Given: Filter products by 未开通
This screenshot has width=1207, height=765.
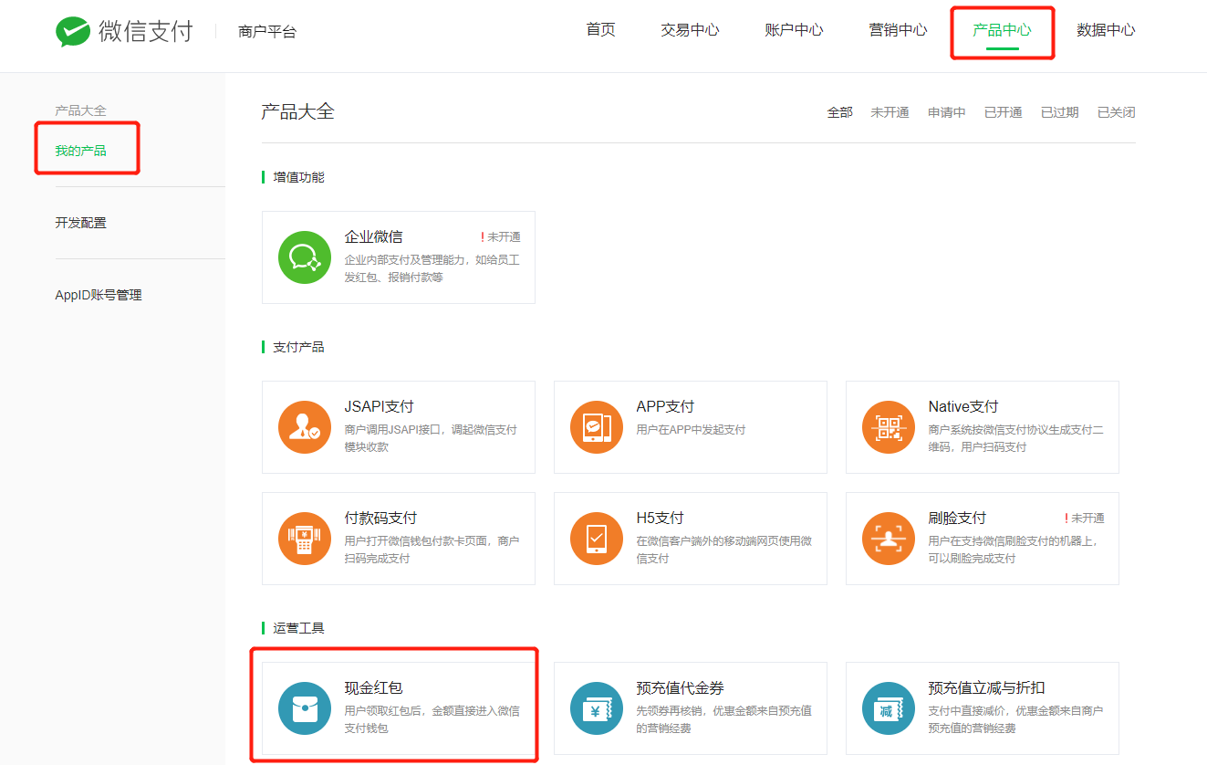Looking at the screenshot, I should [x=890, y=112].
